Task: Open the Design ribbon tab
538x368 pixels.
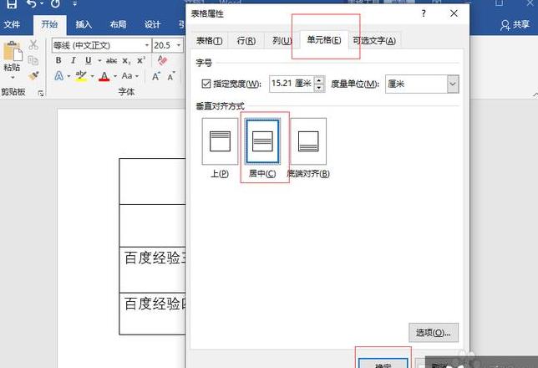Action: pyautogui.click(x=152, y=25)
